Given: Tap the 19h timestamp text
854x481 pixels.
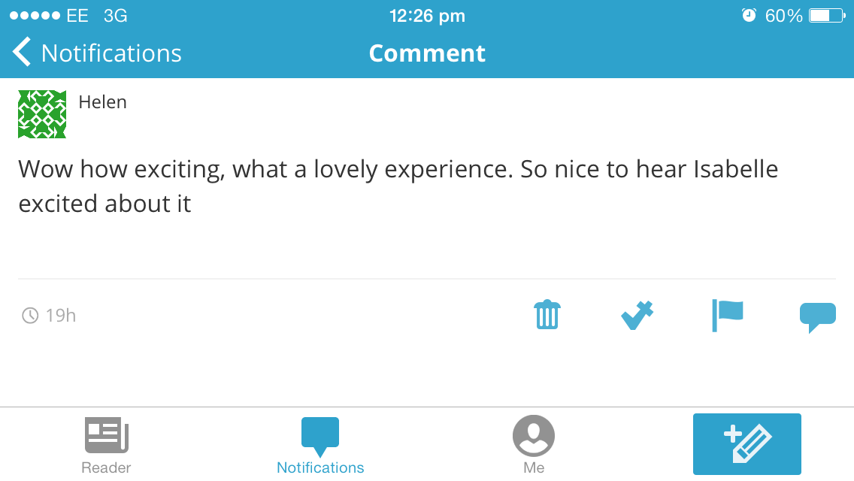Looking at the screenshot, I should coord(61,315).
